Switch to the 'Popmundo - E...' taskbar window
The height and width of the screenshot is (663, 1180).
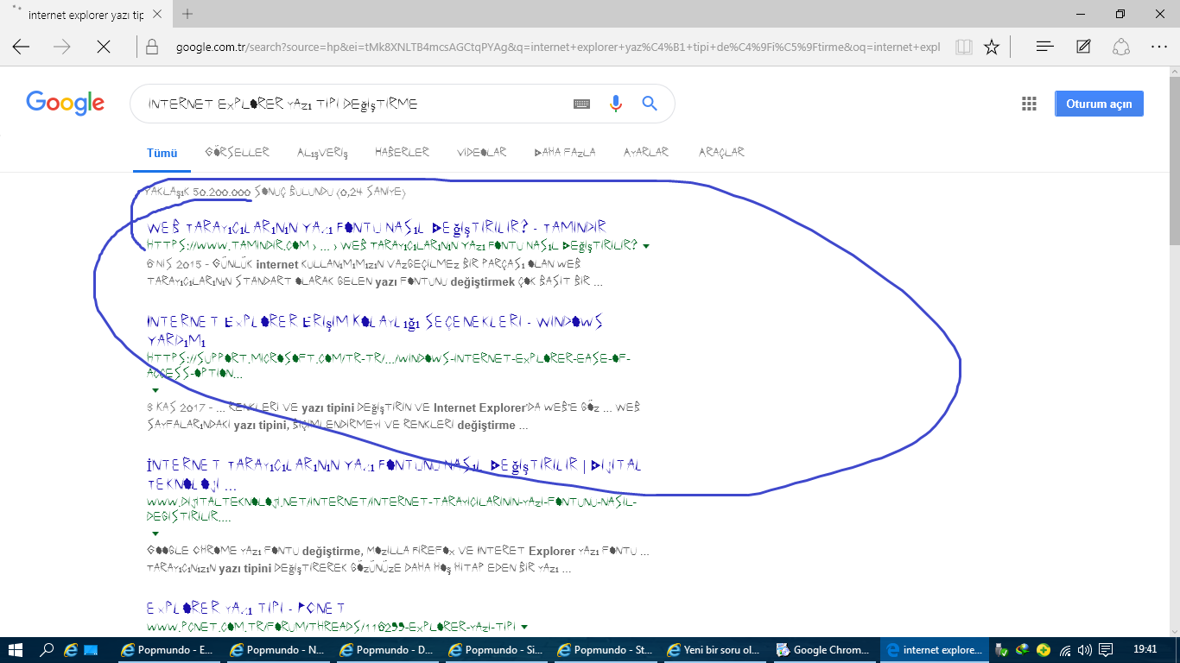[x=169, y=649]
